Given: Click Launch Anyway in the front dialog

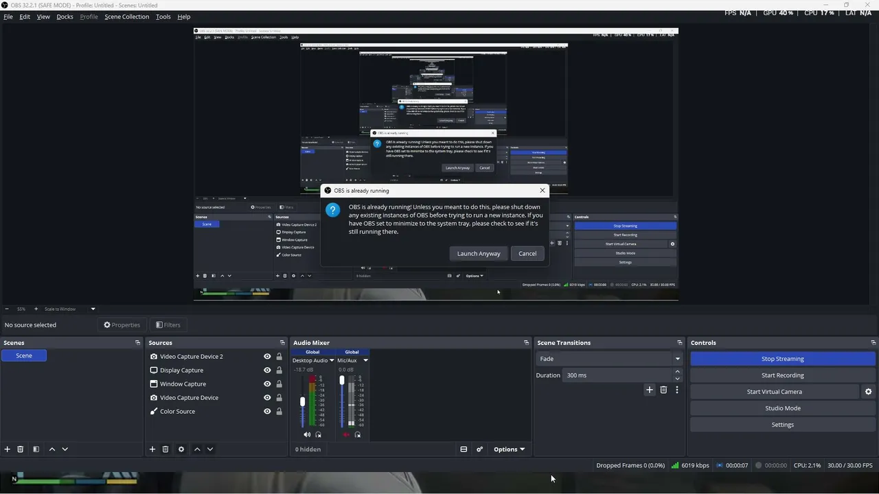Looking at the screenshot, I should point(479,254).
